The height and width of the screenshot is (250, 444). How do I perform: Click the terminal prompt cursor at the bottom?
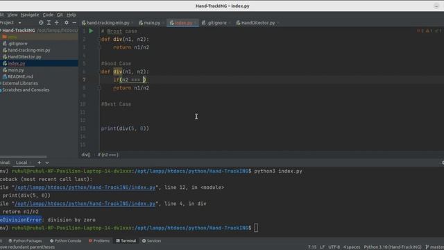click(256, 228)
